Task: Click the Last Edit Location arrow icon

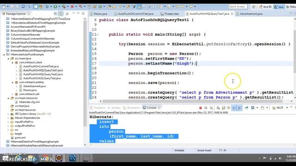Action: coord(178,6)
